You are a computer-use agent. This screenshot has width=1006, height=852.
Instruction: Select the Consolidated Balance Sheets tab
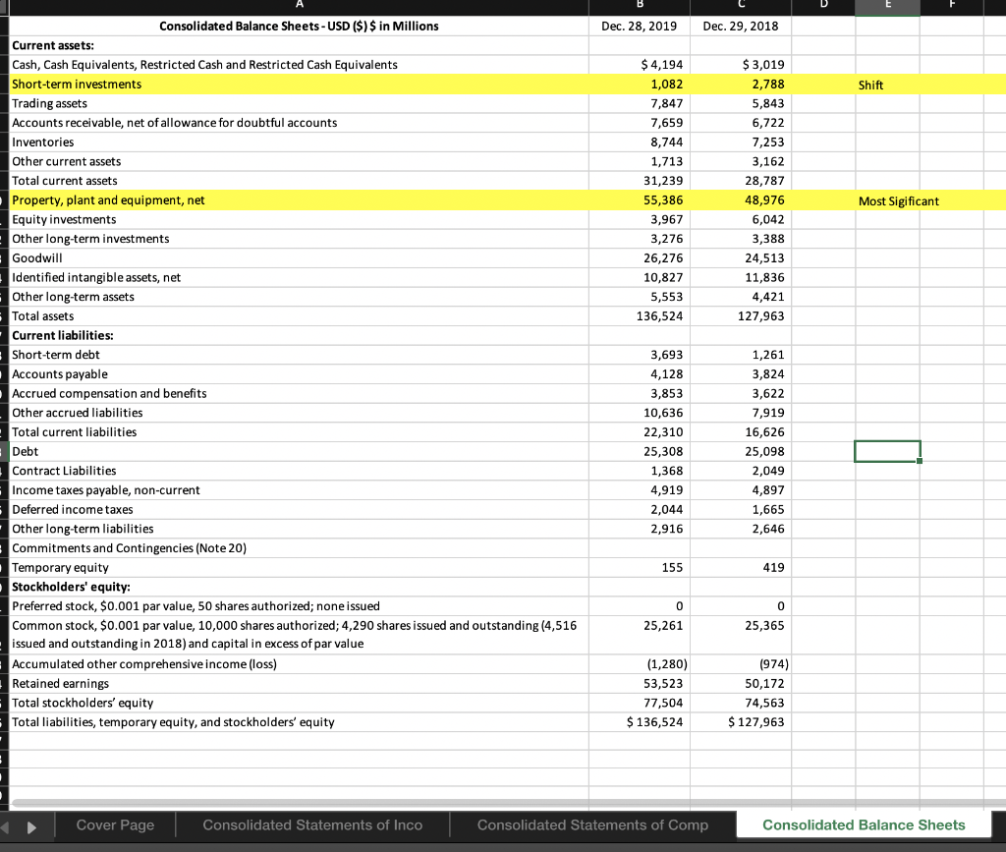(x=863, y=825)
